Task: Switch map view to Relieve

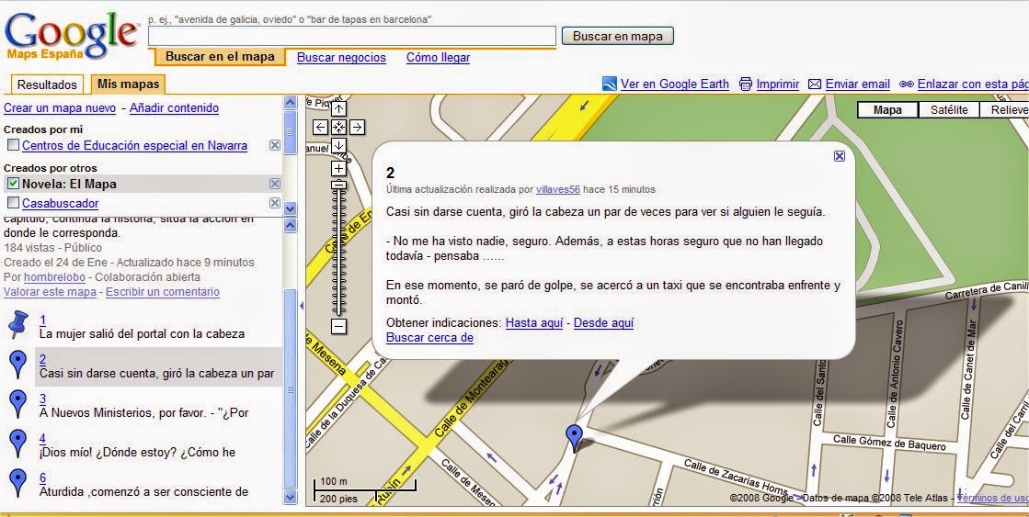Action: [1005, 110]
